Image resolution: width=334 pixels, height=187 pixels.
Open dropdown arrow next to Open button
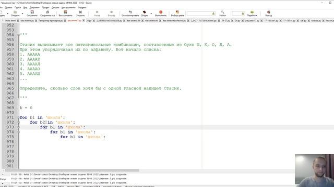(22, 14)
